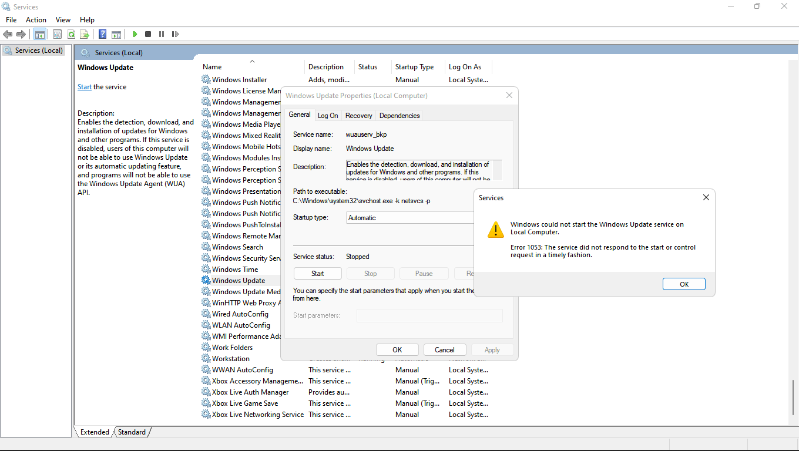This screenshot has height=451, width=799.
Task: Click the gear icon beside Xbox Live Auth Manager
Action: coord(206,392)
